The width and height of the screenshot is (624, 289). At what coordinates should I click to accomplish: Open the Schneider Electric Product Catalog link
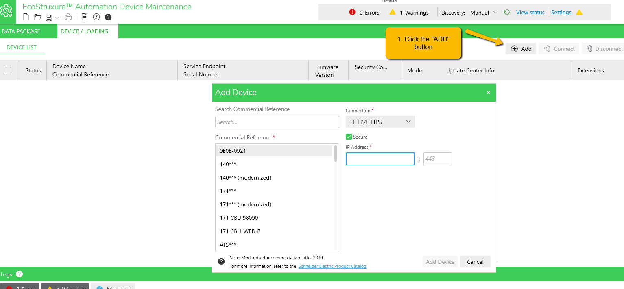point(332,267)
